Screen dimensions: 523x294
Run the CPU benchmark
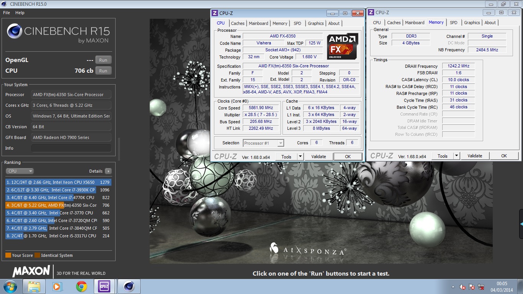click(x=103, y=71)
